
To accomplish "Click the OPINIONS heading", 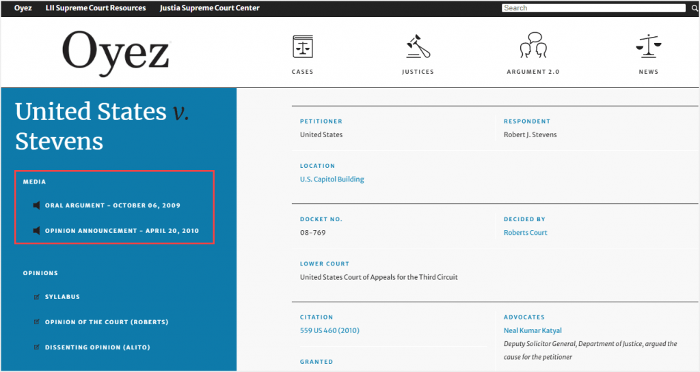I will click(40, 273).
